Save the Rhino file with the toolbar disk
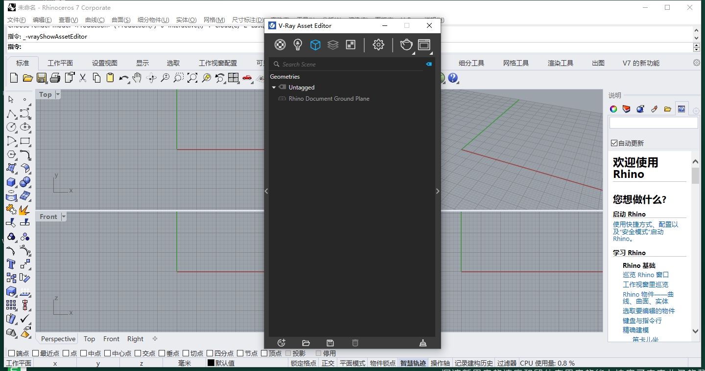 click(41, 78)
